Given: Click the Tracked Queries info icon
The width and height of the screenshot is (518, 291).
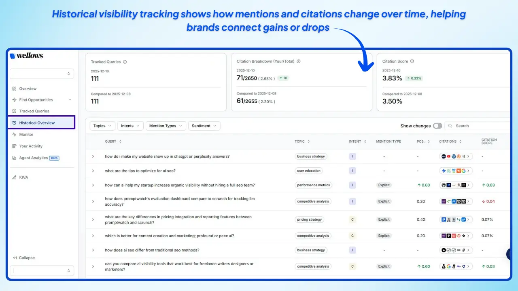Looking at the screenshot, I should click(x=125, y=62).
